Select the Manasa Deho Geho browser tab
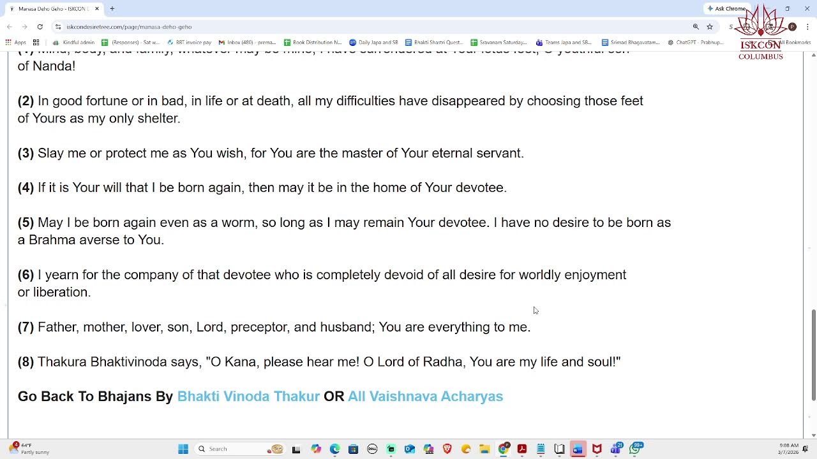The image size is (817, 459). click(54, 9)
